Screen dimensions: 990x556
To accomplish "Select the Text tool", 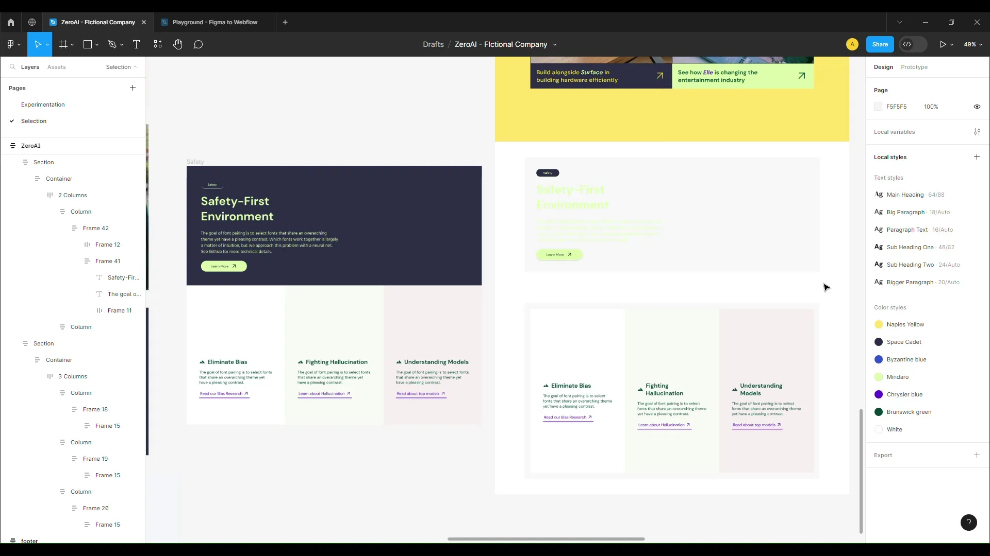I will coord(136,44).
